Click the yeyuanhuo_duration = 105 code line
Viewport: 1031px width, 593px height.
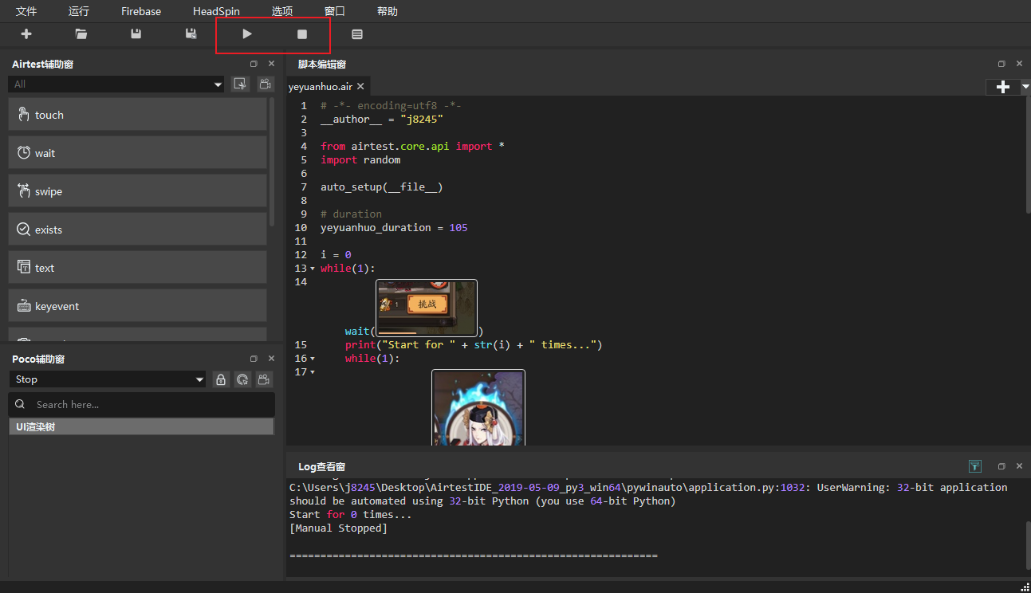[x=394, y=228]
